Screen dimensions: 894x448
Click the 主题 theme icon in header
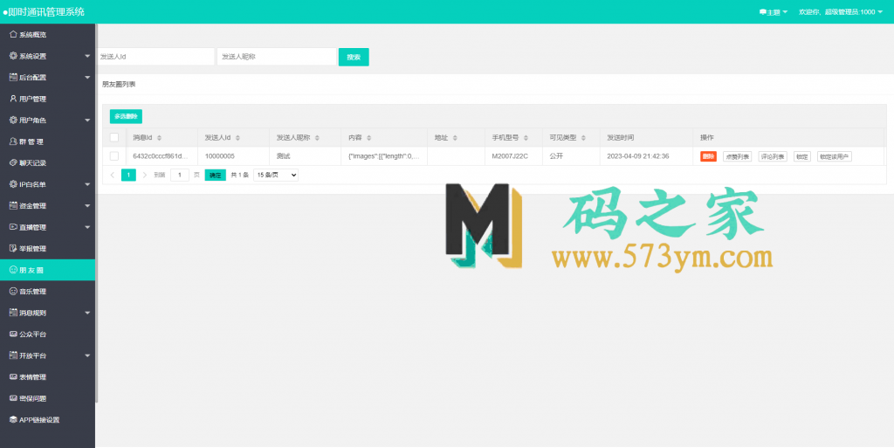point(762,12)
